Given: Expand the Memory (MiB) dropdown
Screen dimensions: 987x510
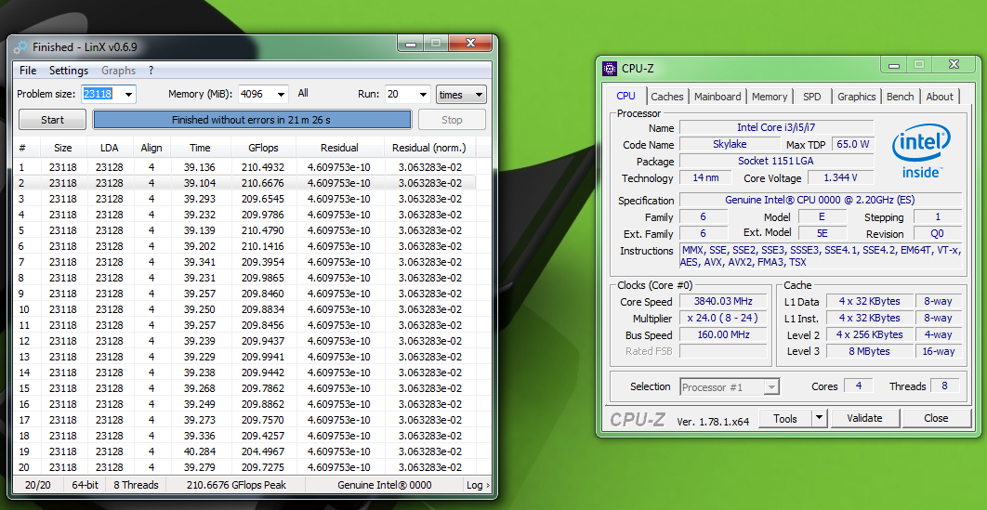Looking at the screenshot, I should click(281, 95).
